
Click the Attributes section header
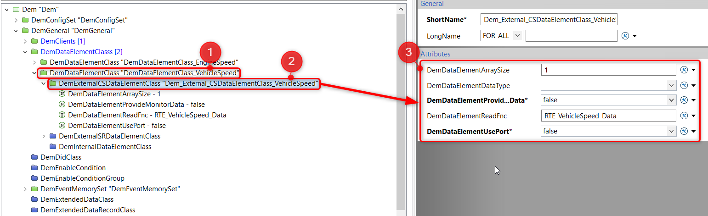pos(435,54)
